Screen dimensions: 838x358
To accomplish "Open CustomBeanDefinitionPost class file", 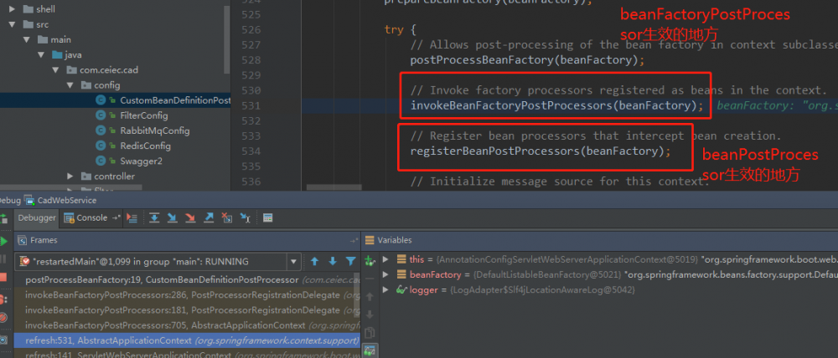I will [175, 100].
